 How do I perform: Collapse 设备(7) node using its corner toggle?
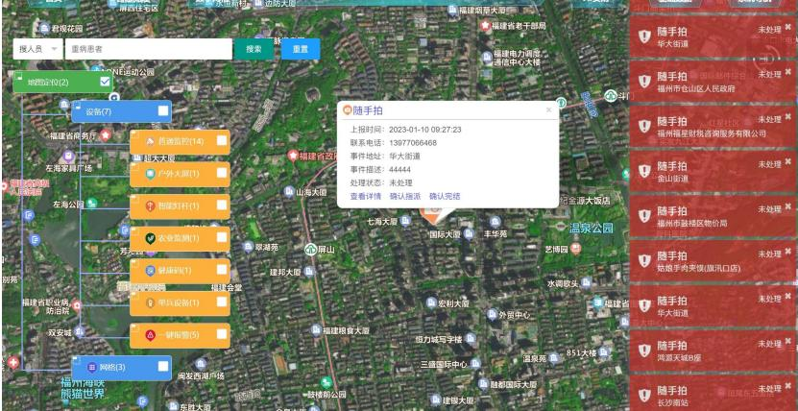pos(78,106)
